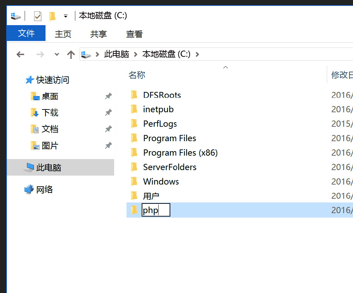
Task: Click the folder icon of the php row
Action: [x=134, y=210]
